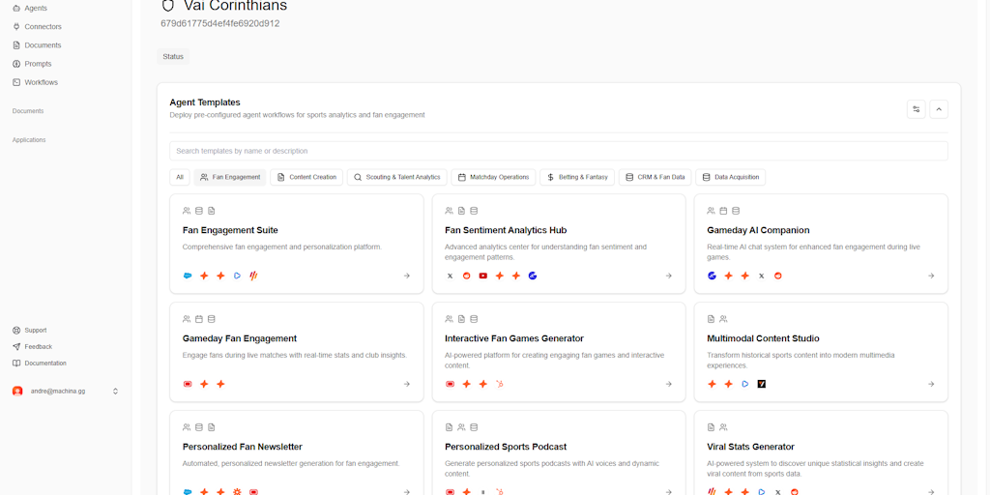Select the Content Creation filter chip
990x495 pixels.
306,178
